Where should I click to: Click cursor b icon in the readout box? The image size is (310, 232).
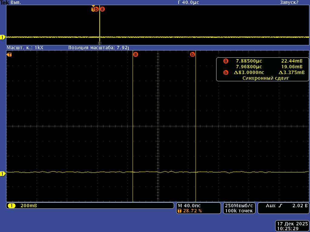226,72
